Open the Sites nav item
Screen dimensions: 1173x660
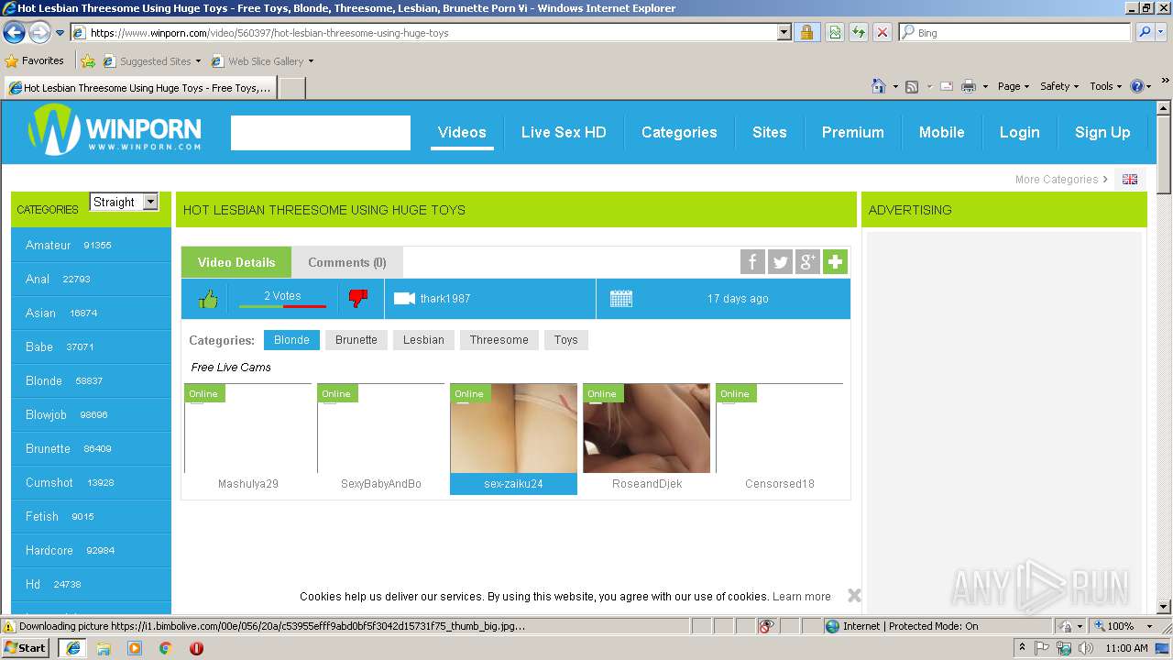[770, 132]
